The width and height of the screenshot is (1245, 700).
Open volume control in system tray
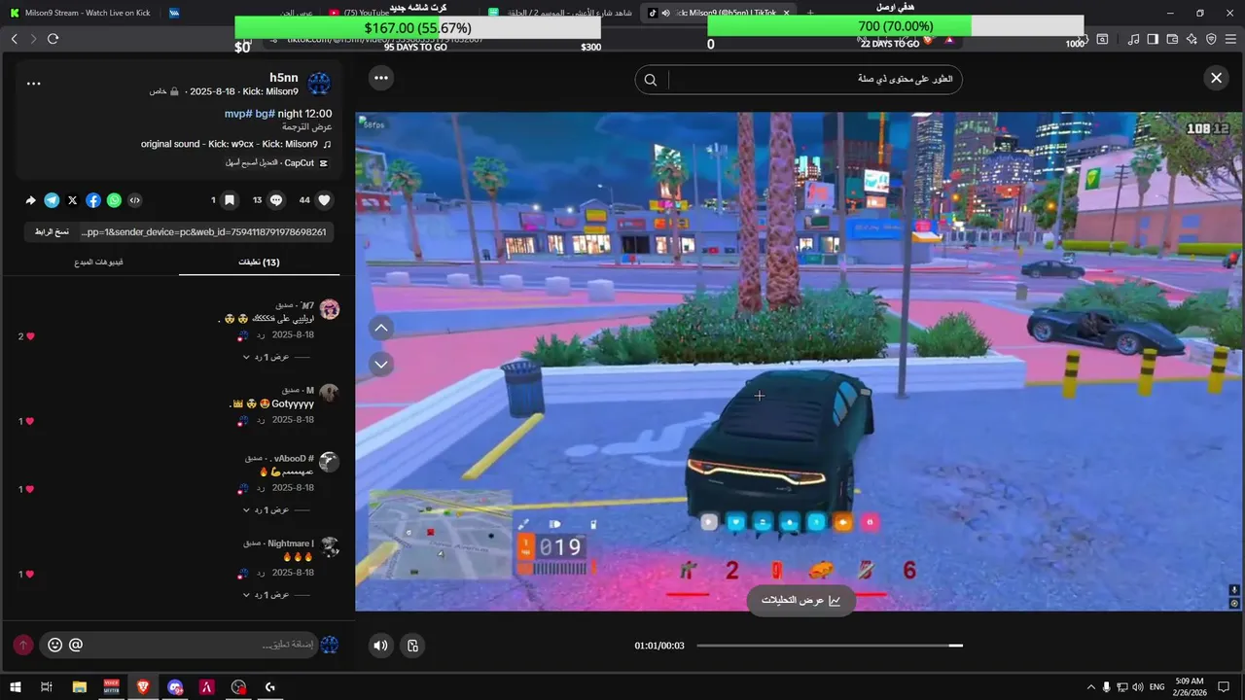click(1137, 686)
